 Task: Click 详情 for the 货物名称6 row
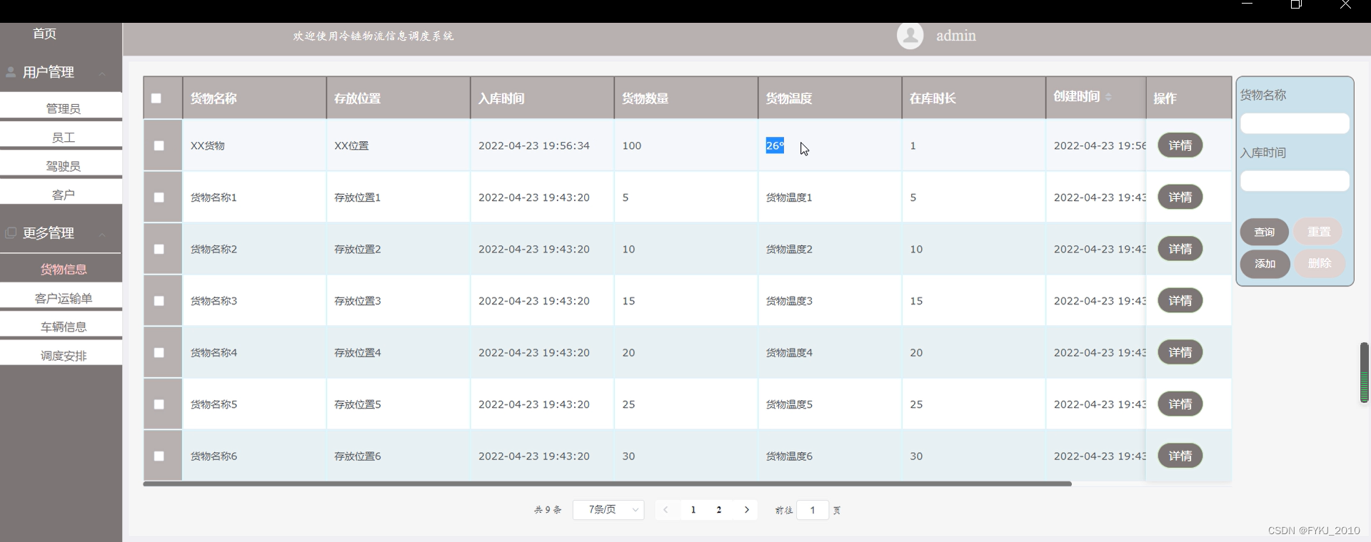click(x=1180, y=456)
